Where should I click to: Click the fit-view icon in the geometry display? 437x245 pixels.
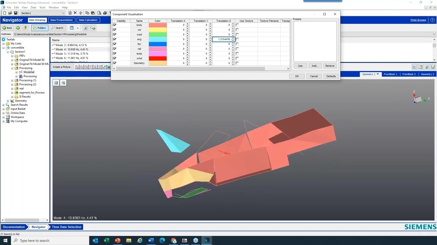click(x=56, y=83)
